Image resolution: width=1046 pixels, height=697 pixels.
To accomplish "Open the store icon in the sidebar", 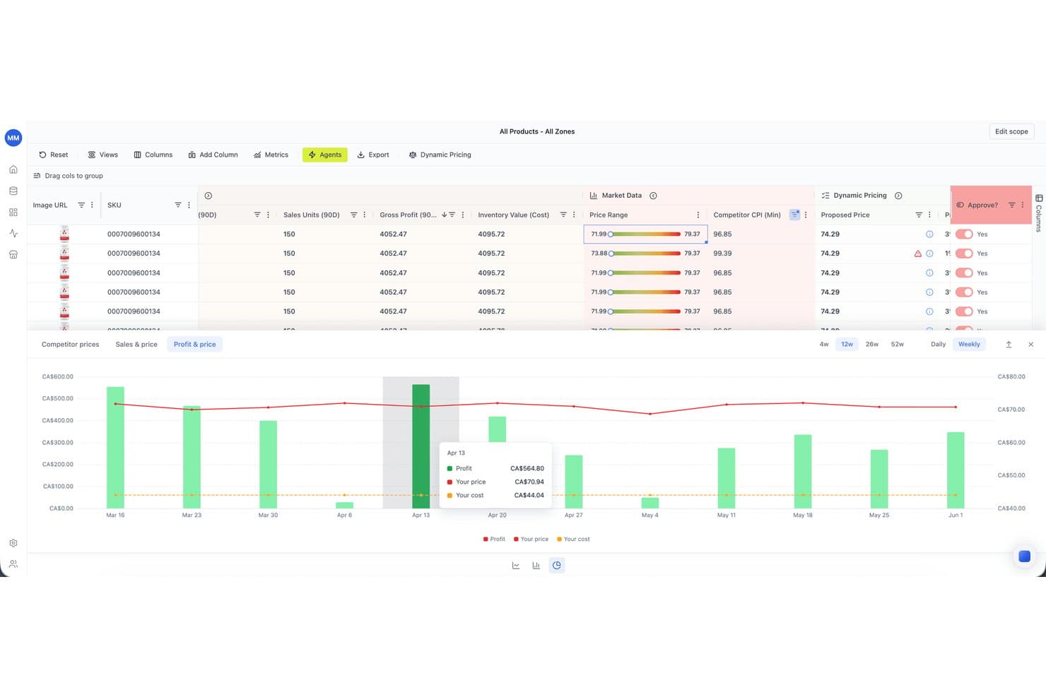I will pyautogui.click(x=13, y=254).
